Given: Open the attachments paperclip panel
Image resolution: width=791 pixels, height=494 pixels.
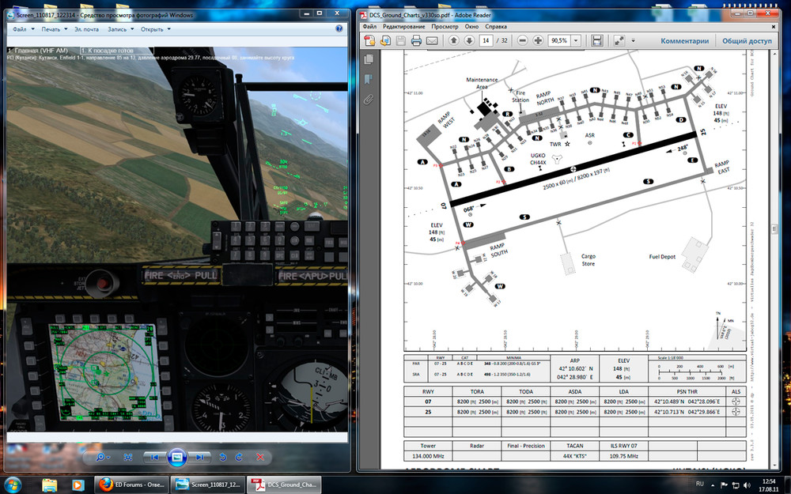Looking at the screenshot, I should point(369,99).
